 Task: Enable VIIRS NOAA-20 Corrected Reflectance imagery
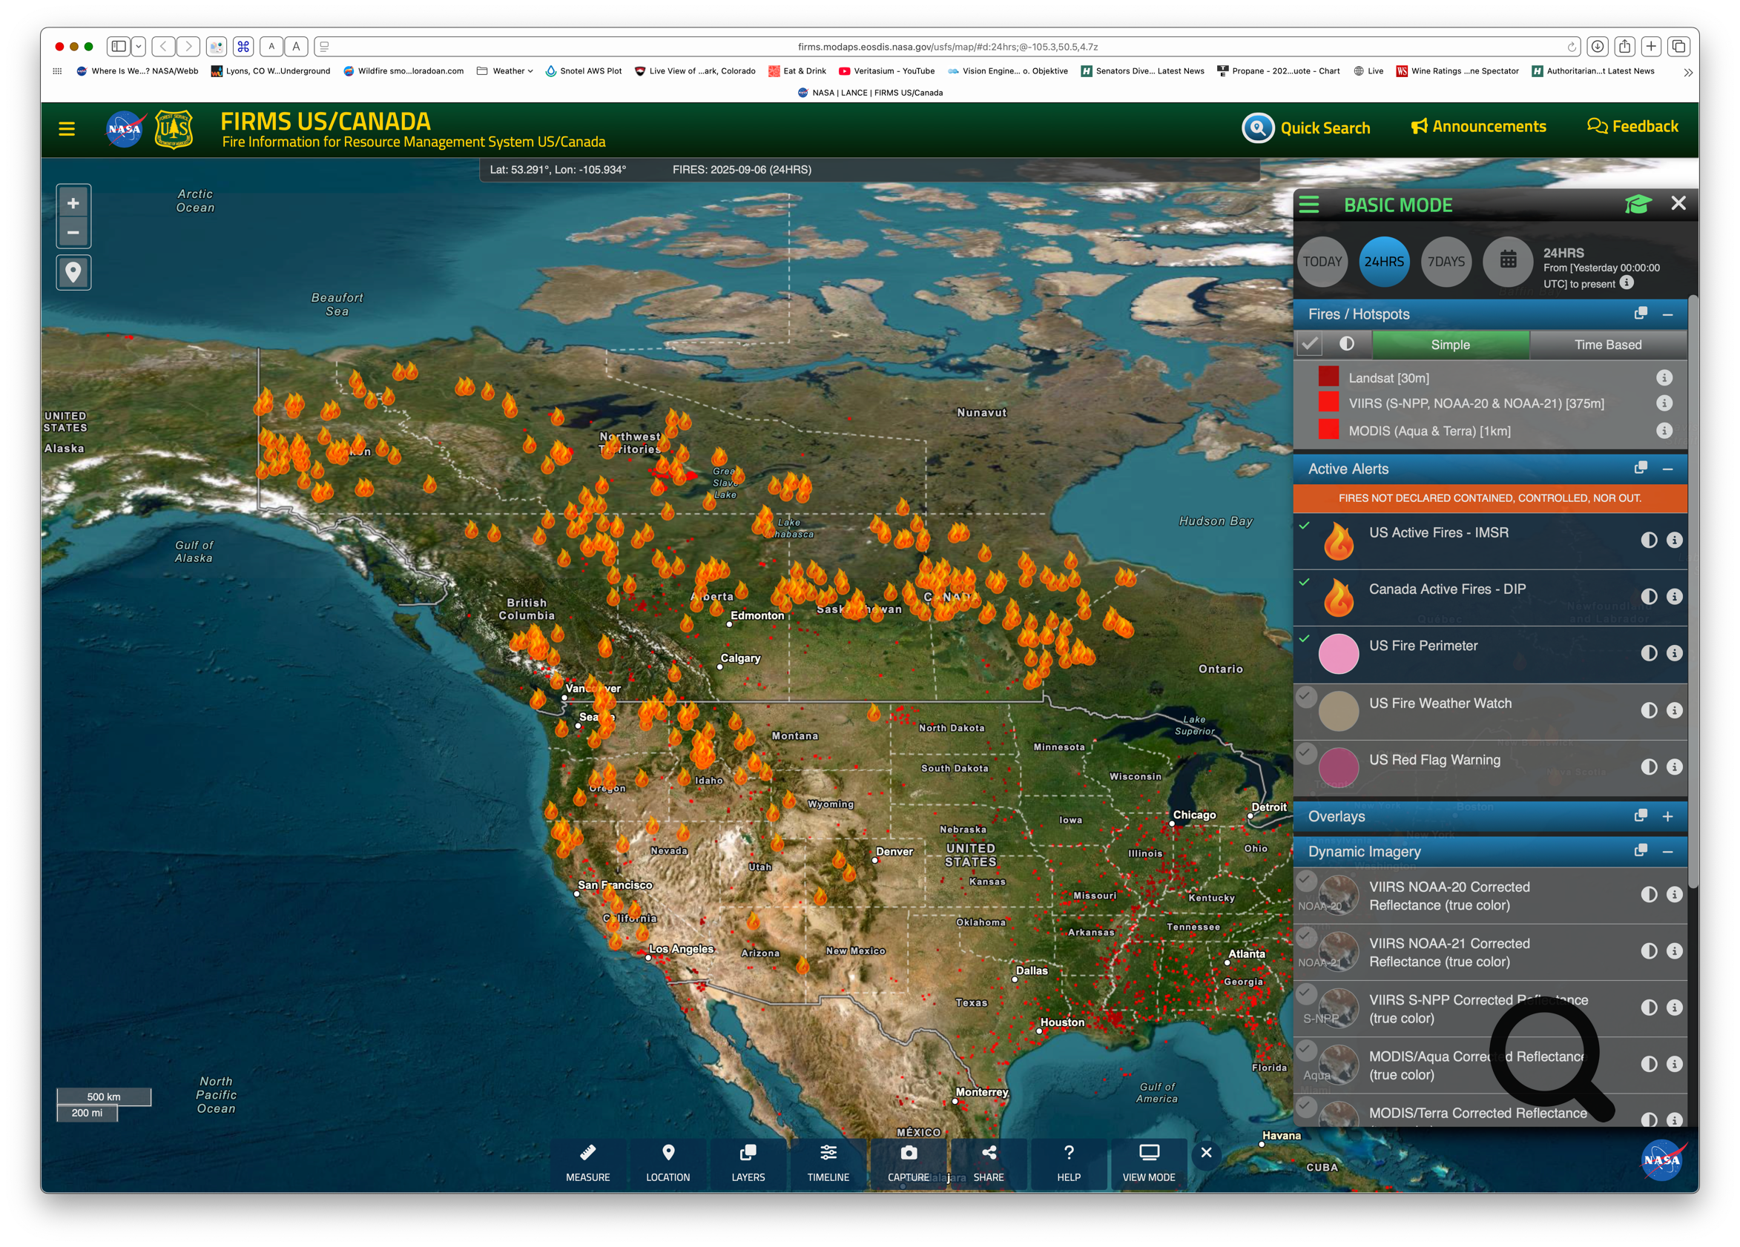coord(1306,880)
